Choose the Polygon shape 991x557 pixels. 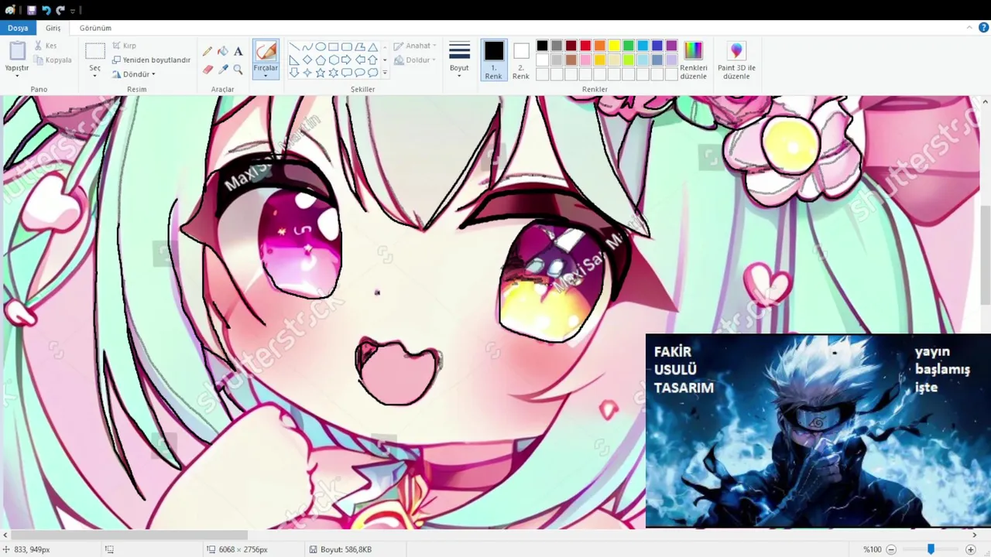click(360, 46)
